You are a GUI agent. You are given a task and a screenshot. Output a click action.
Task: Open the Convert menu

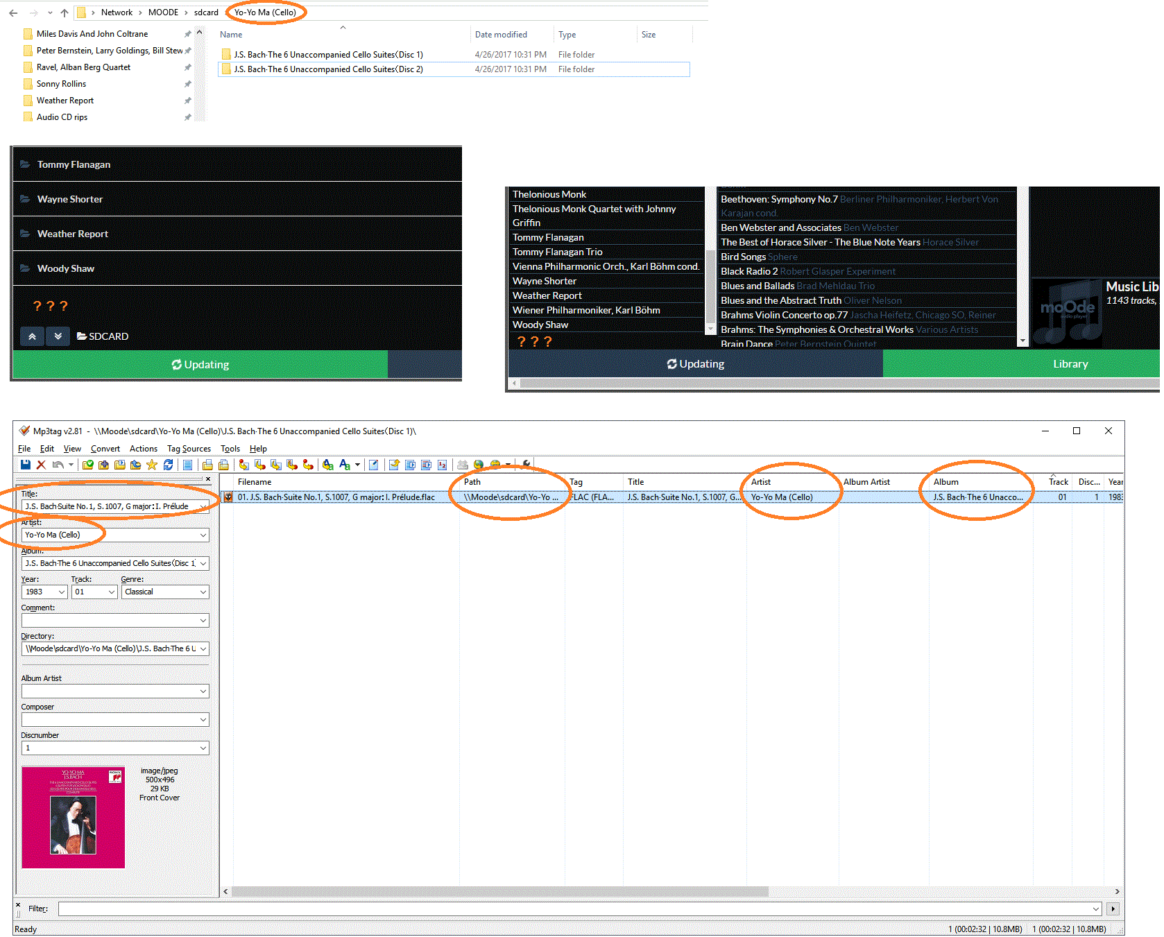105,449
